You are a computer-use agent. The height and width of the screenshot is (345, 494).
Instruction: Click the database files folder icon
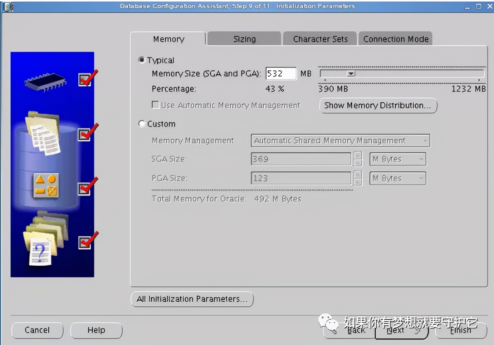(x=43, y=133)
